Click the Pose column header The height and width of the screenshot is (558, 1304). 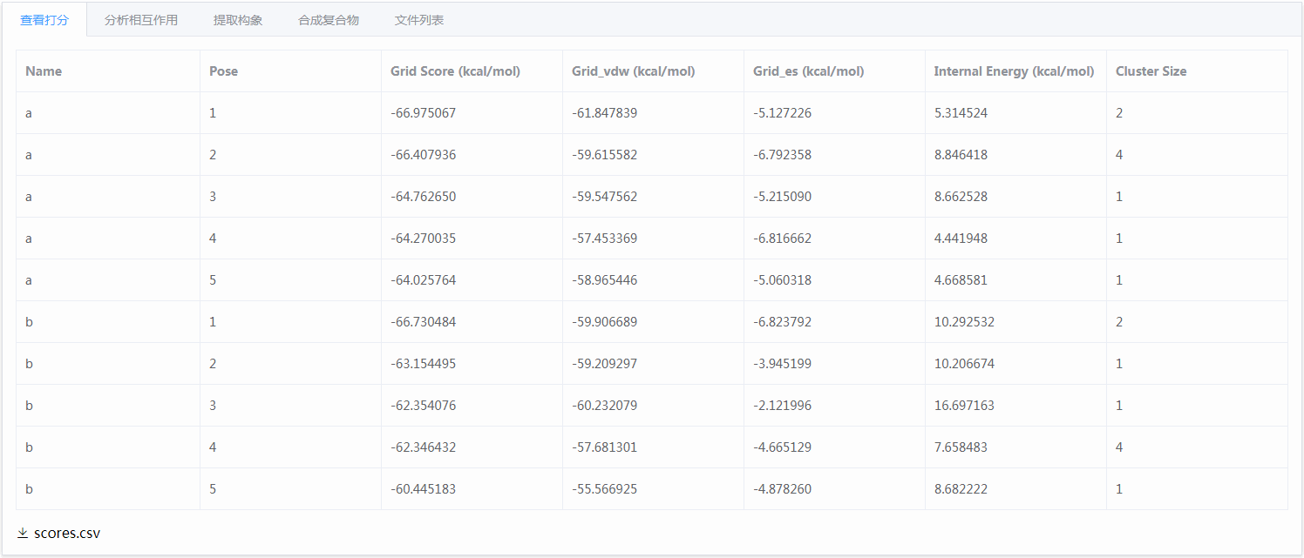(223, 71)
